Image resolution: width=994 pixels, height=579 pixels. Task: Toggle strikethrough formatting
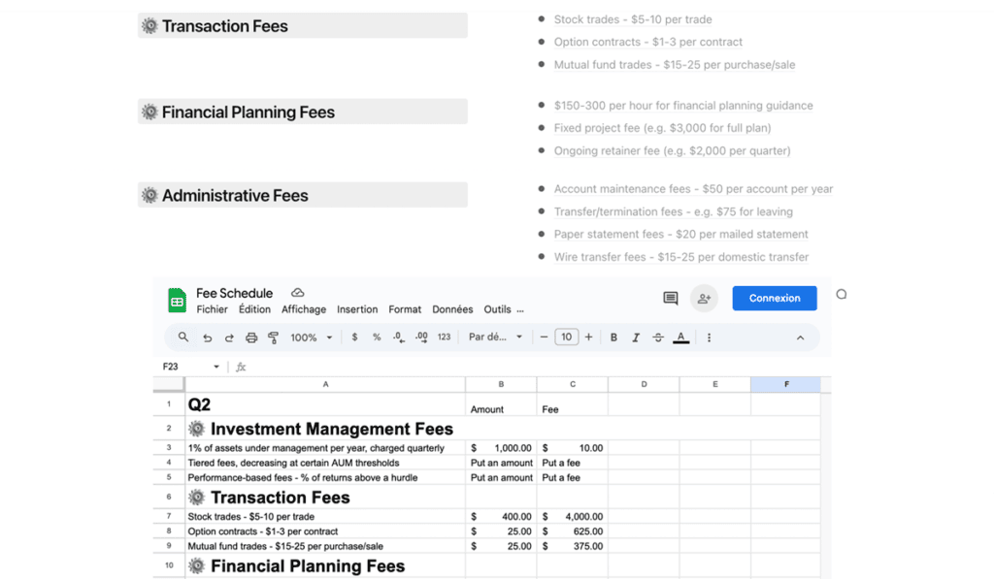coord(658,338)
